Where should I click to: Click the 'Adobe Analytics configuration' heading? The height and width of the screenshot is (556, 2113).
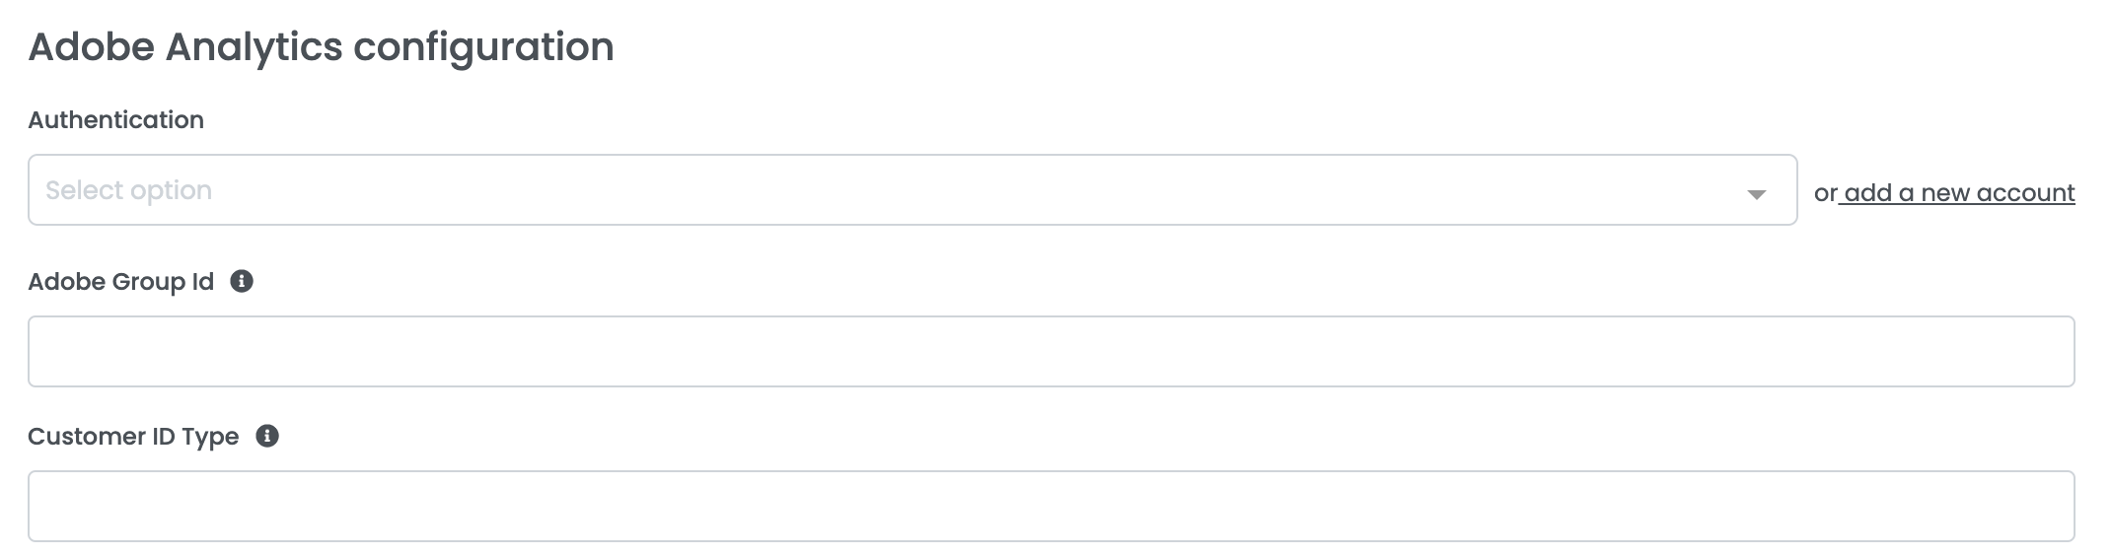[321, 47]
